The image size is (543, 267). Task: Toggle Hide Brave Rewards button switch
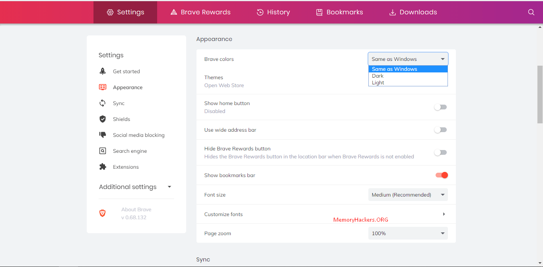pos(441,152)
